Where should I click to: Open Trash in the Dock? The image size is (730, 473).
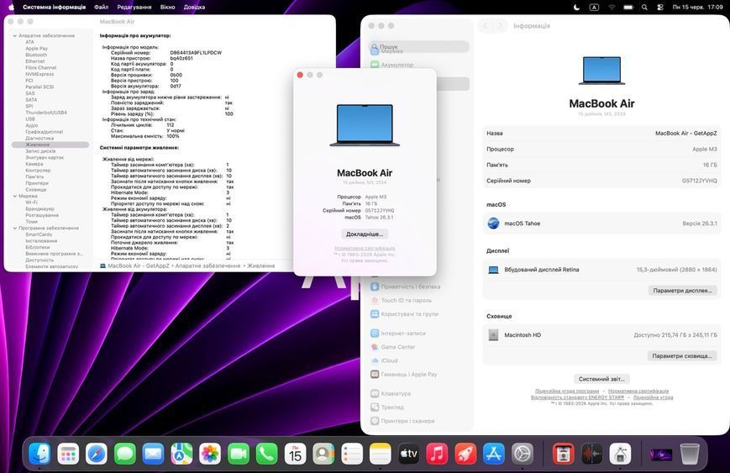coord(690,454)
